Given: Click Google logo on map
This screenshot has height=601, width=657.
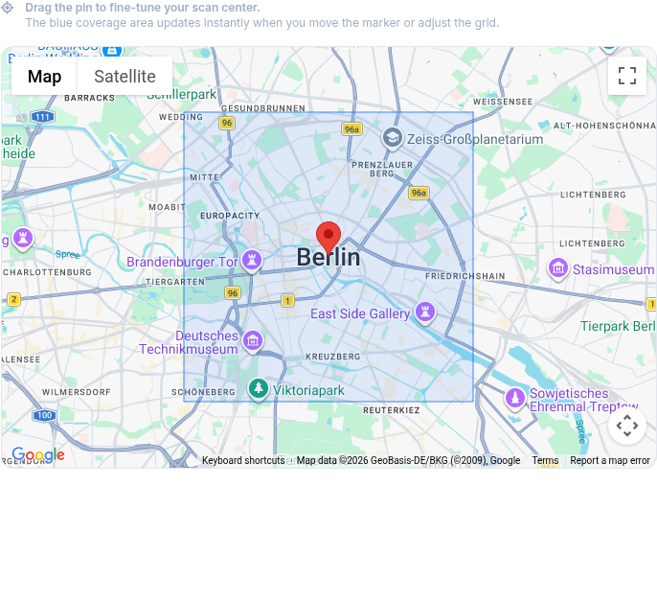Looking at the screenshot, I should coord(38,454).
